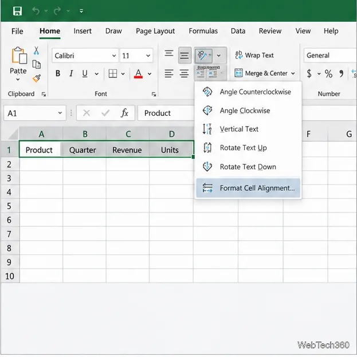Toggle Center horizontal alignment button

click(184, 73)
